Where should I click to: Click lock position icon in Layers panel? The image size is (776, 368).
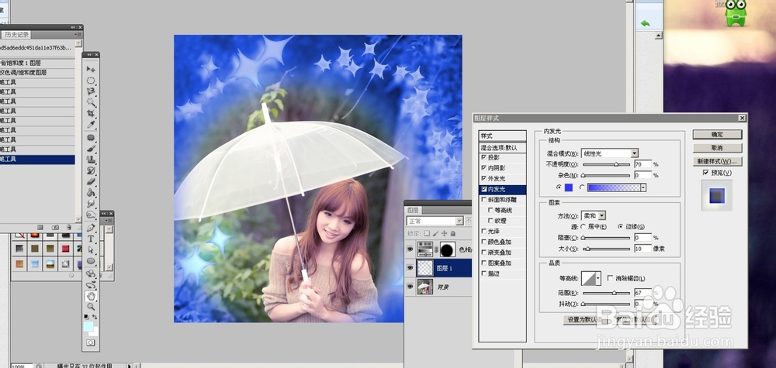tap(445, 233)
